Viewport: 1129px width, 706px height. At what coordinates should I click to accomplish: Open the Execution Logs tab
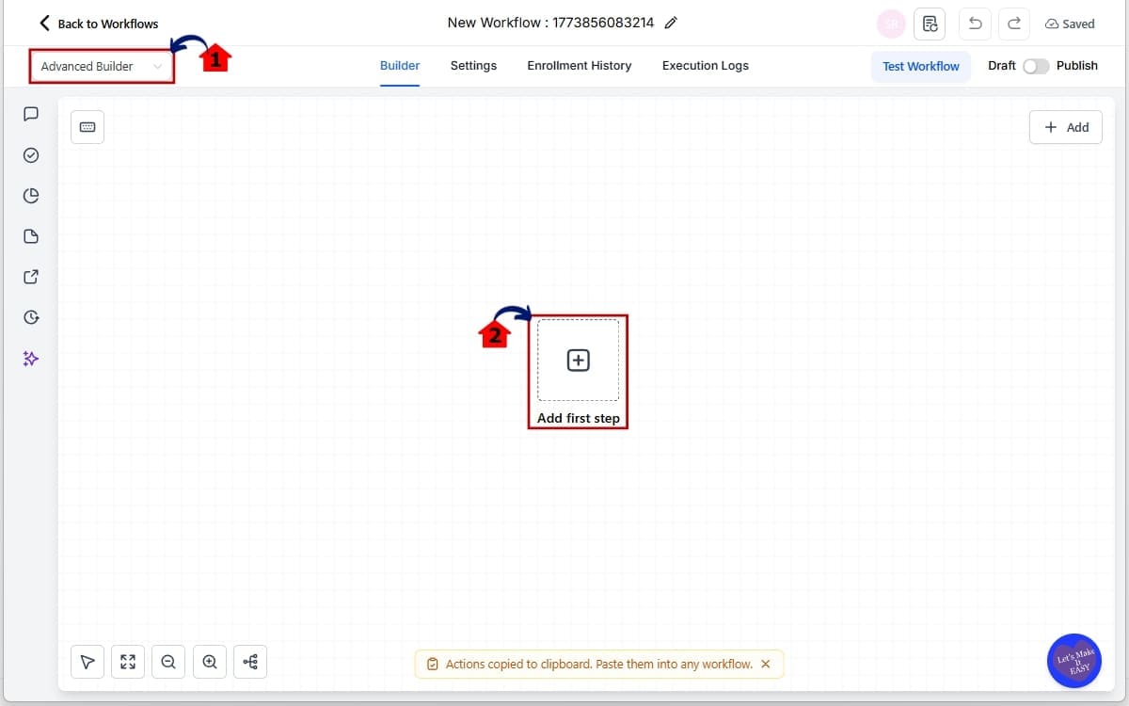705,65
